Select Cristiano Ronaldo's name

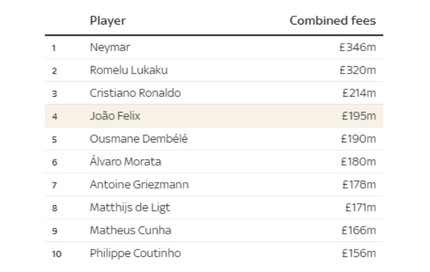pos(135,93)
